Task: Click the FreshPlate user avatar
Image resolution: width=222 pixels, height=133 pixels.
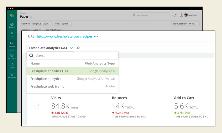Action: [186, 15]
